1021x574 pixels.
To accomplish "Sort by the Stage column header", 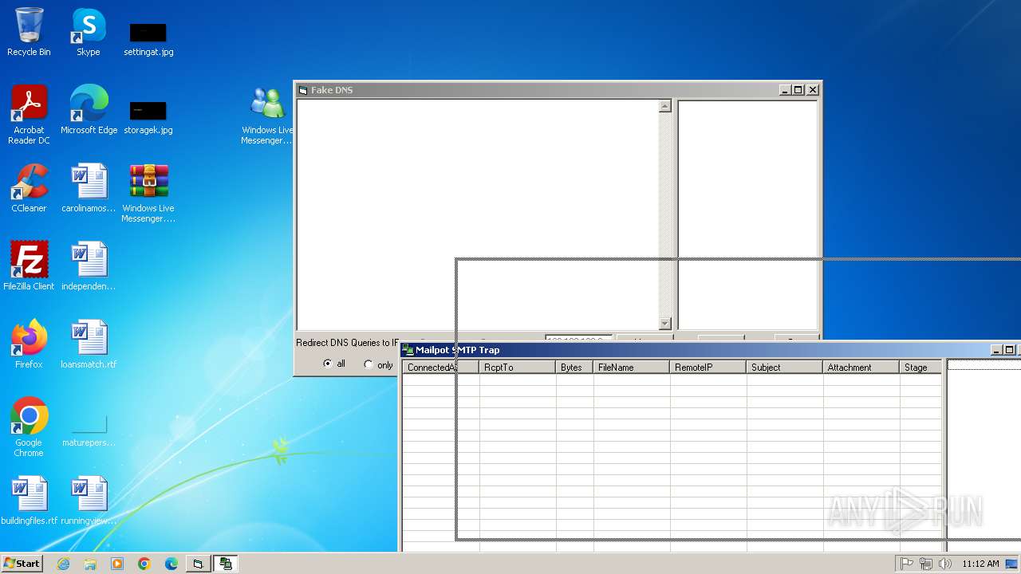I will pyautogui.click(x=920, y=368).
